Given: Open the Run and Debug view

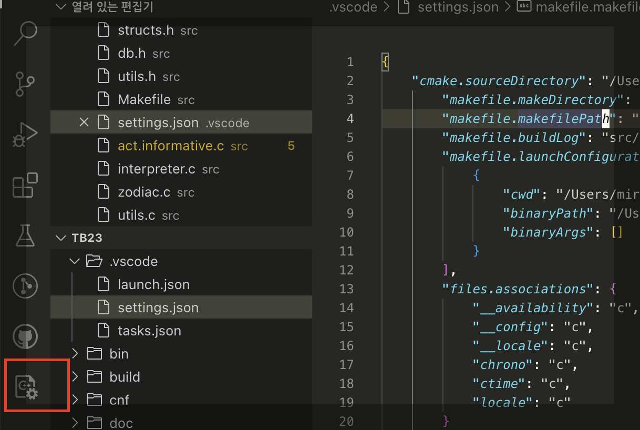Looking at the screenshot, I should 25,135.
